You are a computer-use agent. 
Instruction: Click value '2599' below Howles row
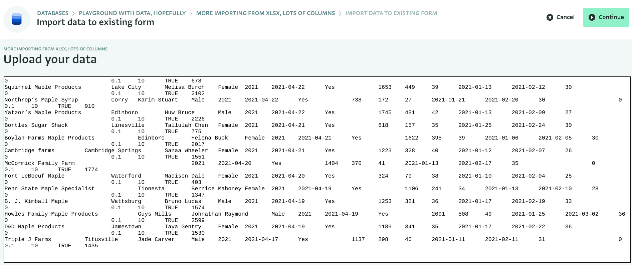click(198, 220)
